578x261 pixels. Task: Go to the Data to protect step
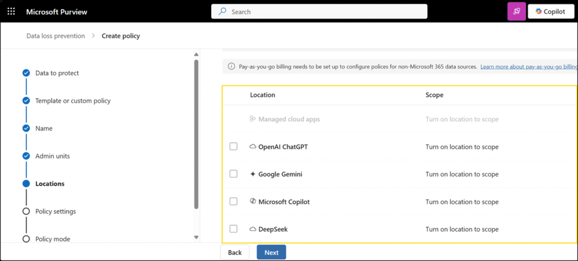pyautogui.click(x=56, y=73)
